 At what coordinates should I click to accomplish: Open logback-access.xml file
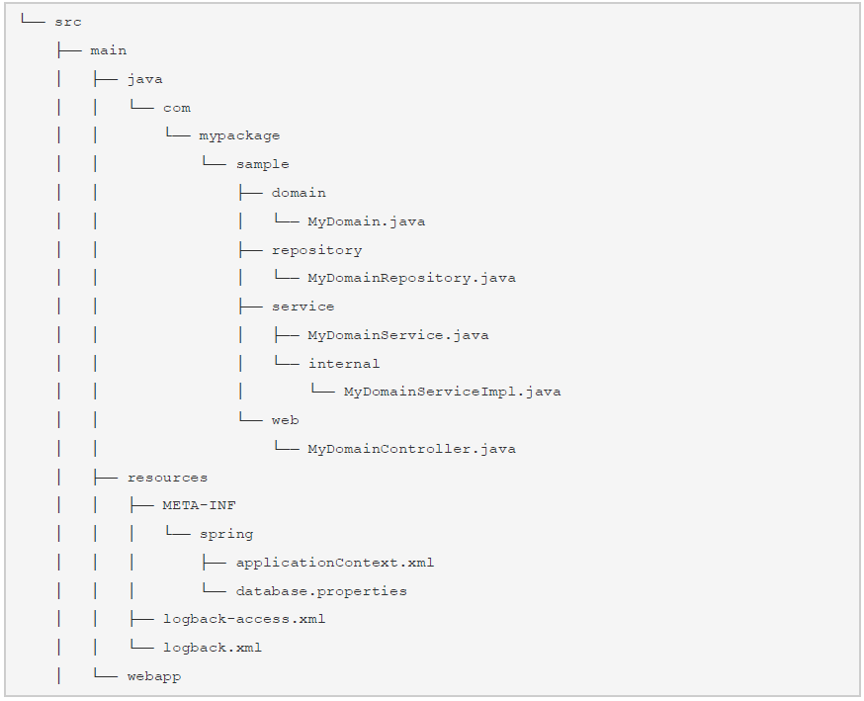(x=244, y=620)
